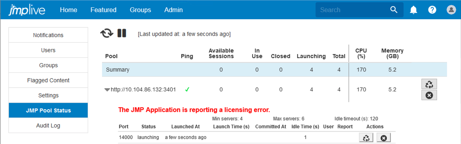
Task: Open the Audit Log sidebar tab
Action: coord(48,126)
